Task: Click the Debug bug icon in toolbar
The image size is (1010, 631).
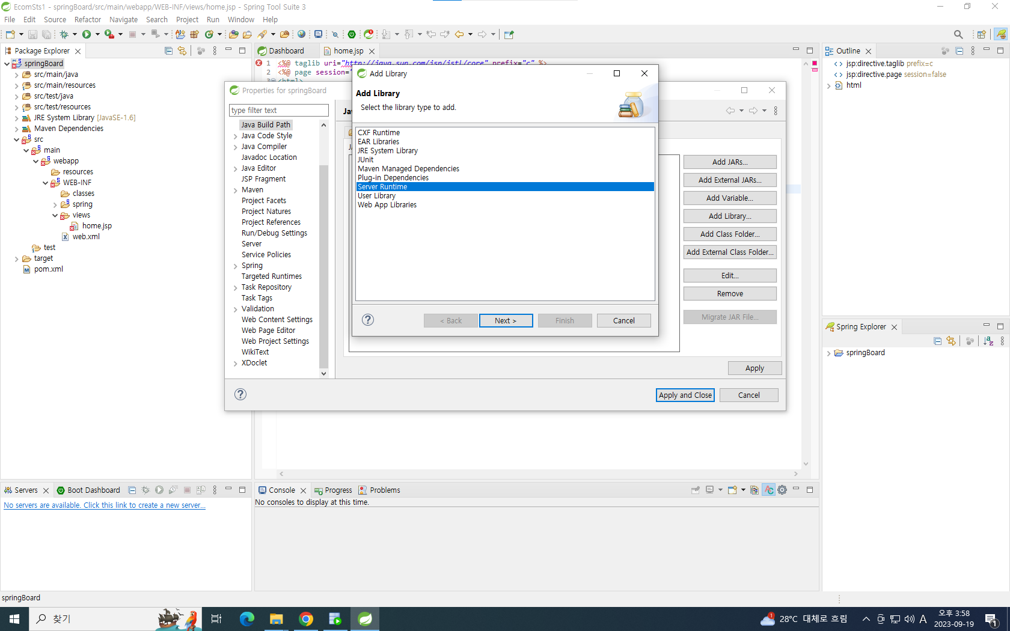Action: point(64,34)
